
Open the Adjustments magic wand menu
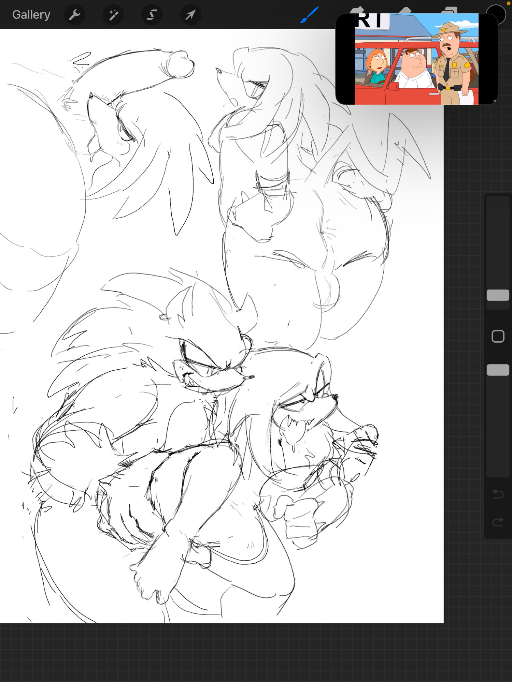point(113,15)
